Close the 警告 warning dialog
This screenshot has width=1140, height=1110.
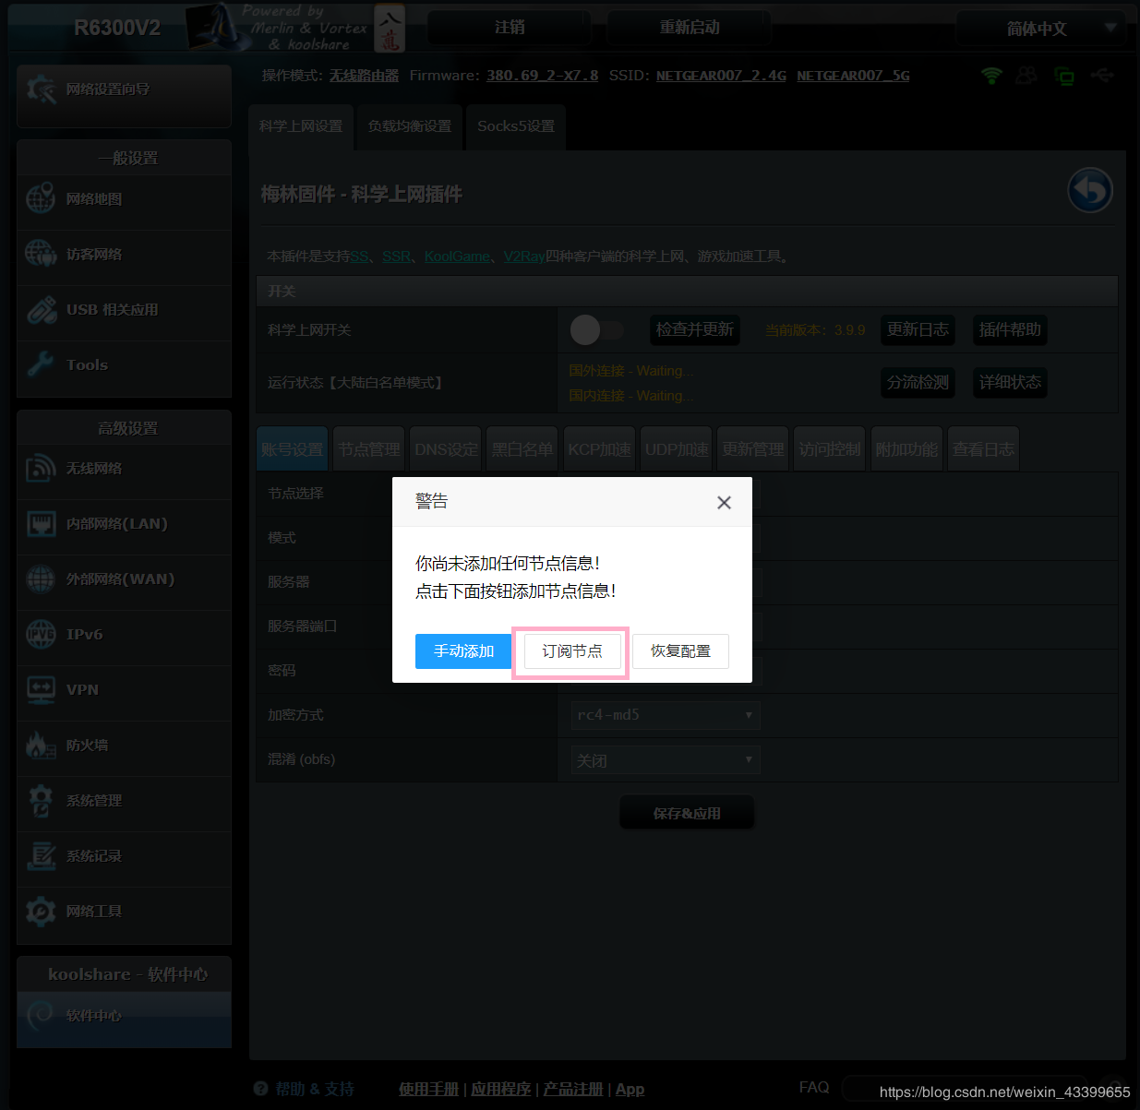tap(724, 502)
